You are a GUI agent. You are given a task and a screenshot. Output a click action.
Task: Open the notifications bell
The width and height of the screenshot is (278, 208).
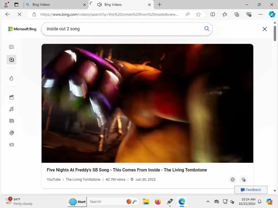click(260, 201)
